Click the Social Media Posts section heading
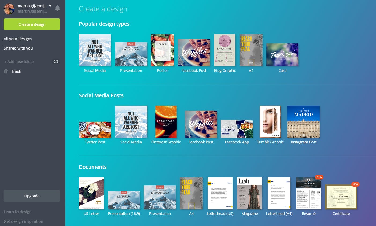This screenshot has height=226, width=376. pyautogui.click(x=101, y=95)
